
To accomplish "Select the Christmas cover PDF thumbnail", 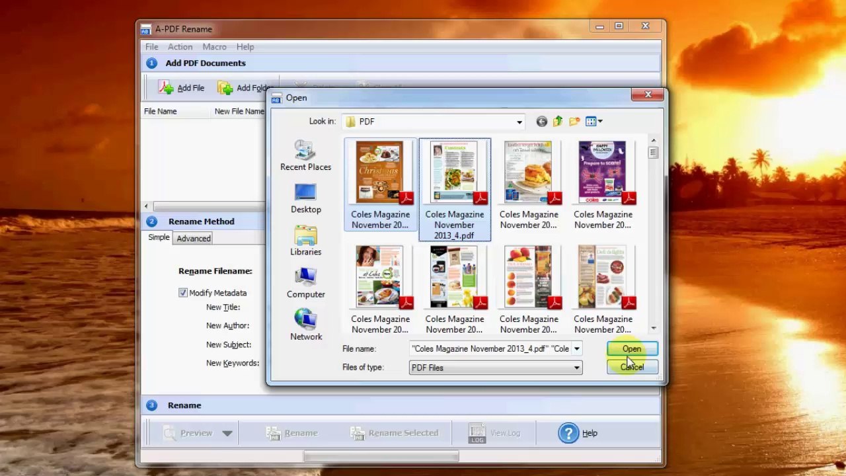I will [380, 185].
